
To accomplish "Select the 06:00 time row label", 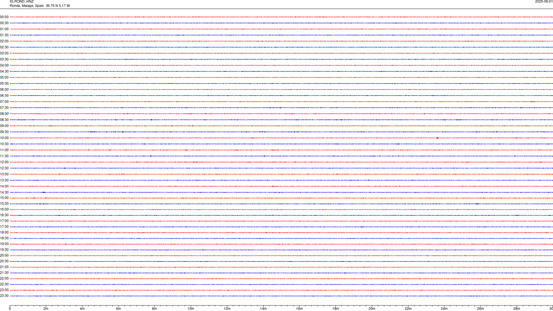I will 4,90.
